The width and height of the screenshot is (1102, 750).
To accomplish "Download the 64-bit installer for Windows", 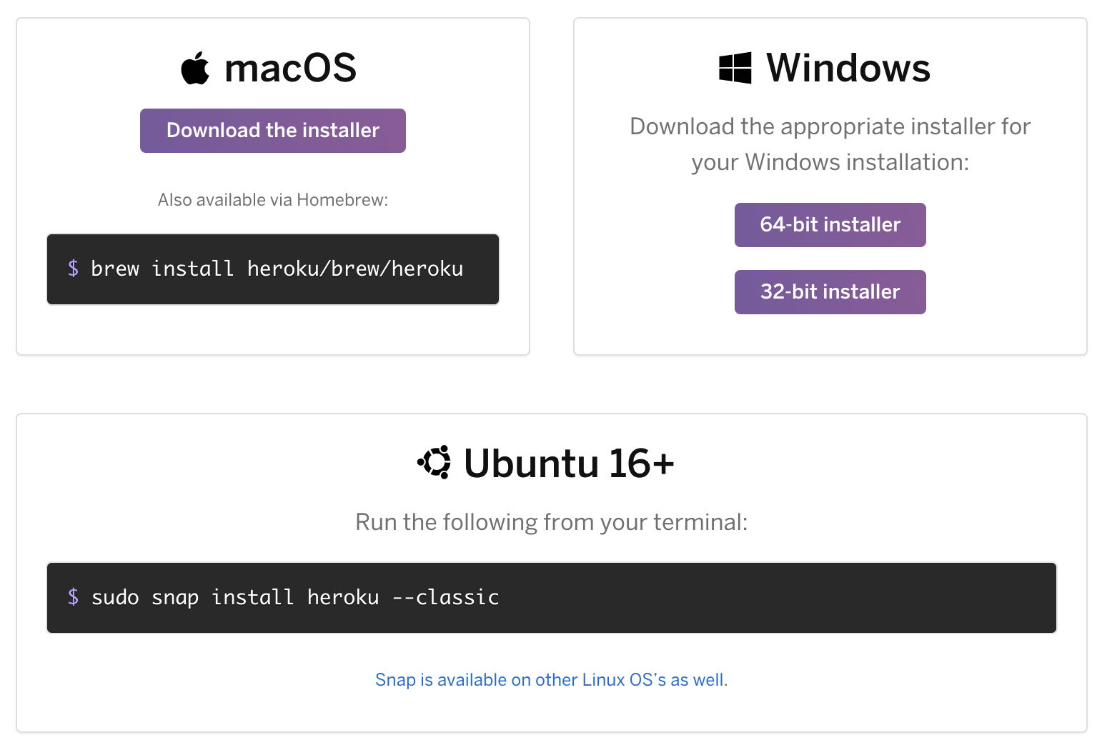I will coord(830,225).
